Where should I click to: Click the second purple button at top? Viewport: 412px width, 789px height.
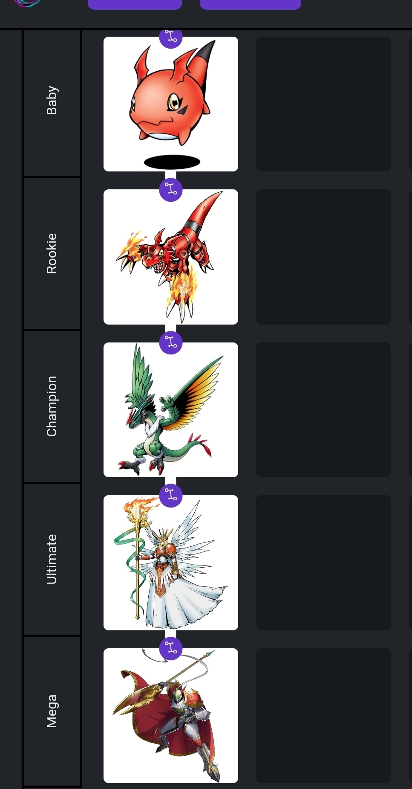click(x=251, y=4)
